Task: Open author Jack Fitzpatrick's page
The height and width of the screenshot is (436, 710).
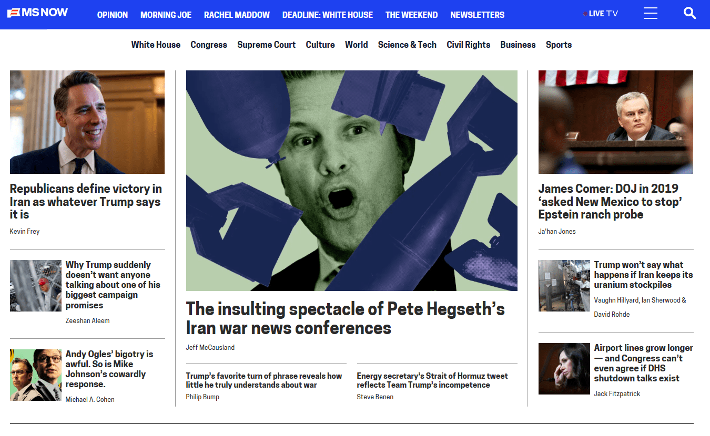Action: tap(617, 393)
